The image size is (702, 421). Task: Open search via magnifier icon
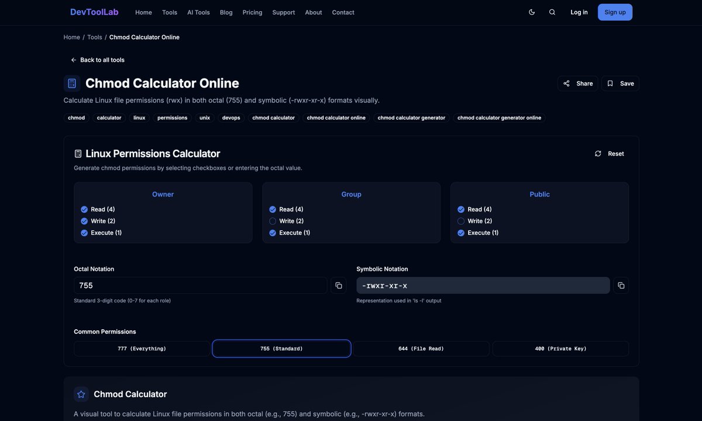(552, 12)
